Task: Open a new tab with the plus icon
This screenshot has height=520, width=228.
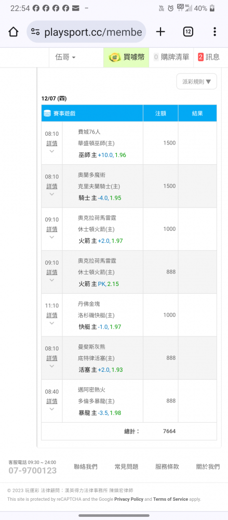Action: (160, 32)
